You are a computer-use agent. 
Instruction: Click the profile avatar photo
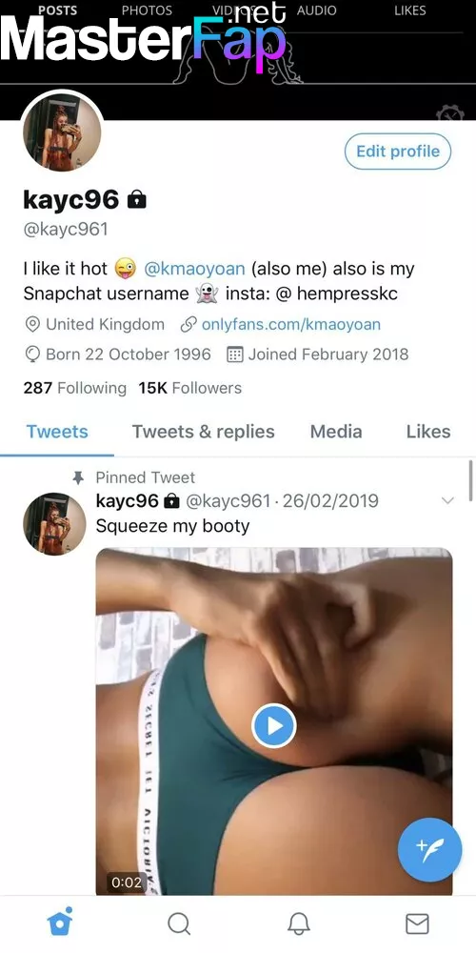click(x=62, y=133)
